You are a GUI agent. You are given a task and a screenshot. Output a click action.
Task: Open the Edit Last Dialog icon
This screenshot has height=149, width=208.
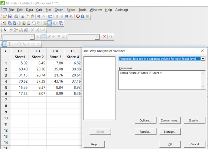[50, 16]
